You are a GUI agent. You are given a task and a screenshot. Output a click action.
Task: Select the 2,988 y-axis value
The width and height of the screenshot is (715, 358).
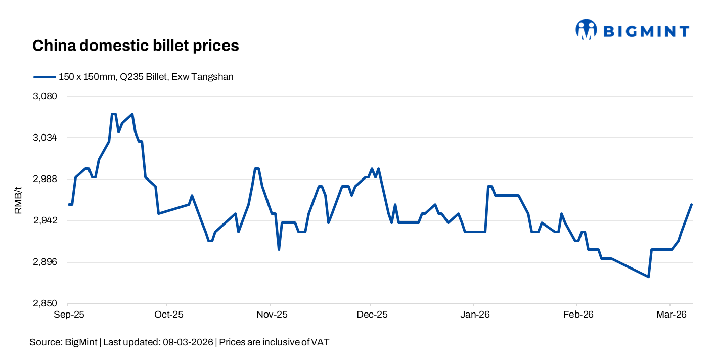(46, 179)
